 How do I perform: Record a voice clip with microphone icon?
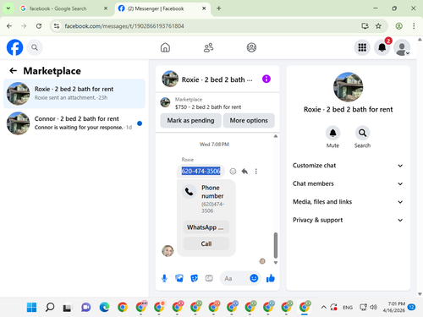(164, 278)
